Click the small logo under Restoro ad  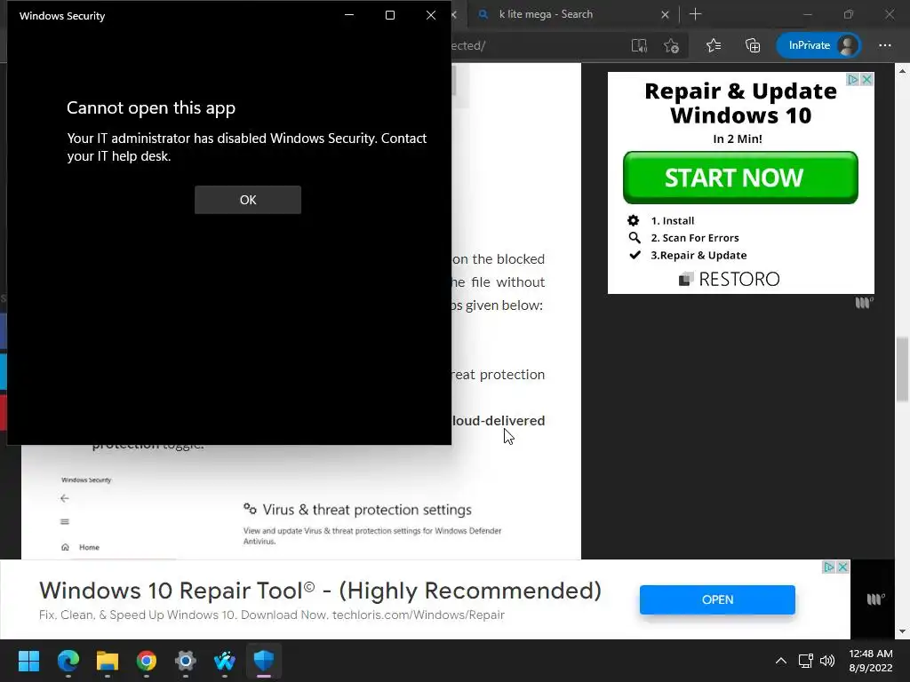pyautogui.click(x=864, y=303)
